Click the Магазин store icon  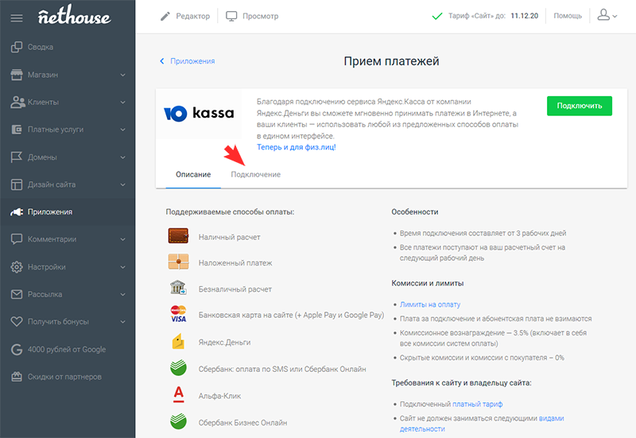17,75
